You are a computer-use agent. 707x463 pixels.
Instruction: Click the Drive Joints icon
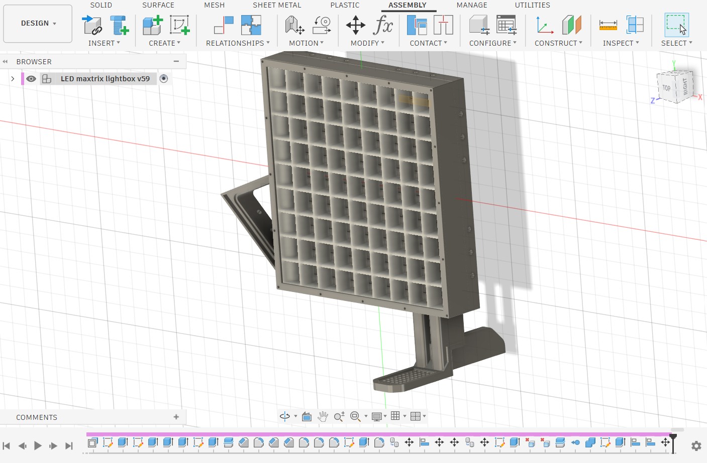tap(322, 25)
